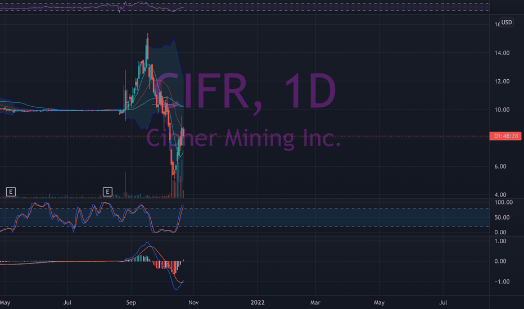Click the 14.00 price axis label
This screenshot has height=309, width=524.
click(502, 53)
